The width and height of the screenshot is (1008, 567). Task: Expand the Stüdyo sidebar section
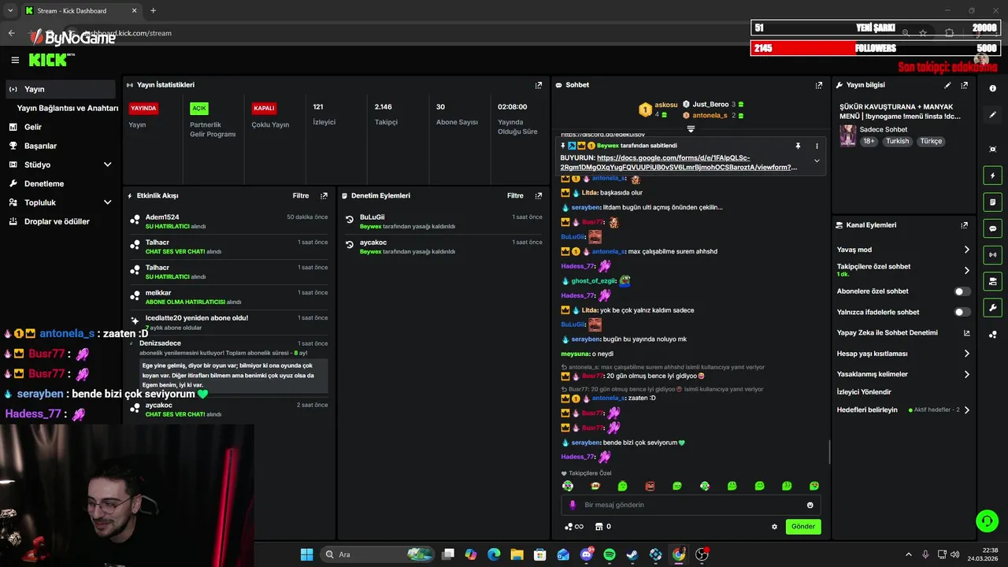click(x=108, y=165)
